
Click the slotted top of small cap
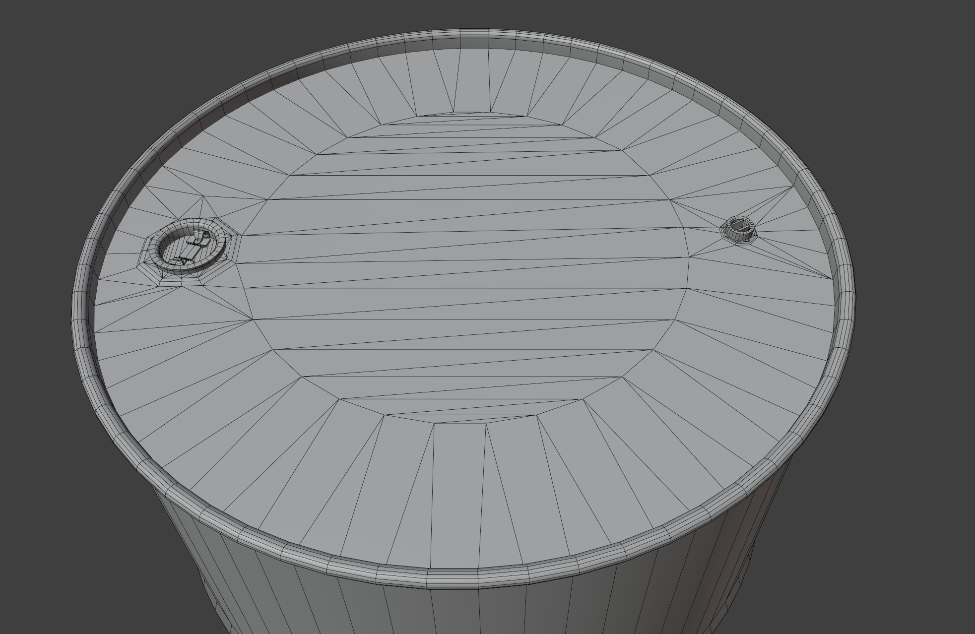pyautogui.click(x=740, y=226)
